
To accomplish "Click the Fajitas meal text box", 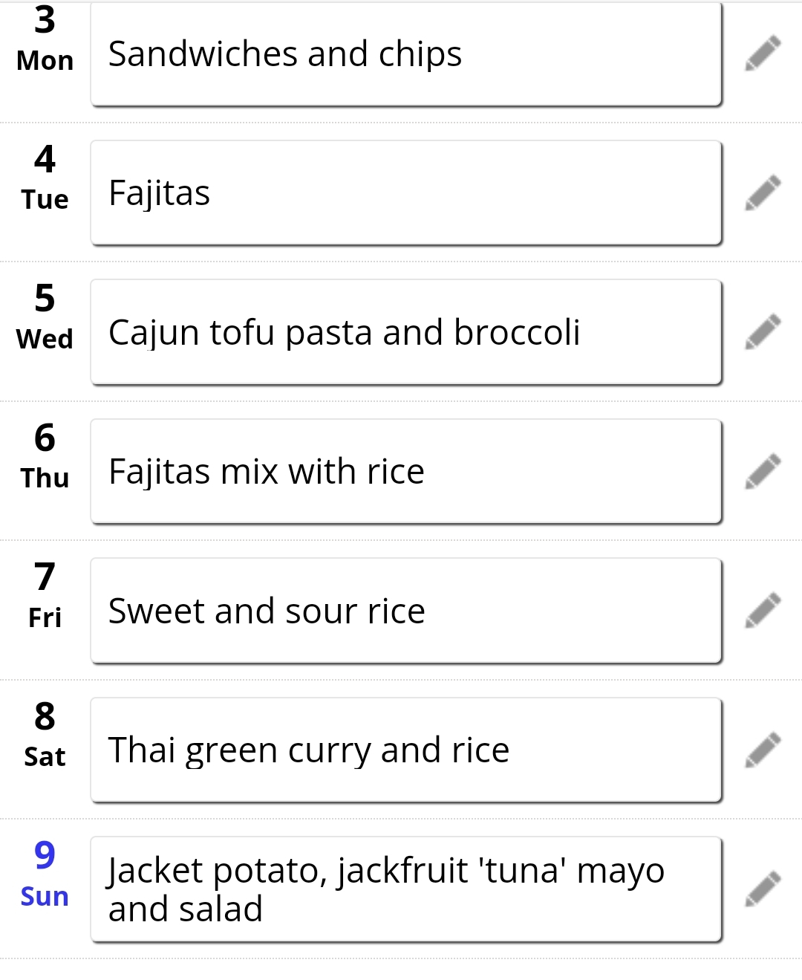I will pyautogui.click(x=406, y=193).
